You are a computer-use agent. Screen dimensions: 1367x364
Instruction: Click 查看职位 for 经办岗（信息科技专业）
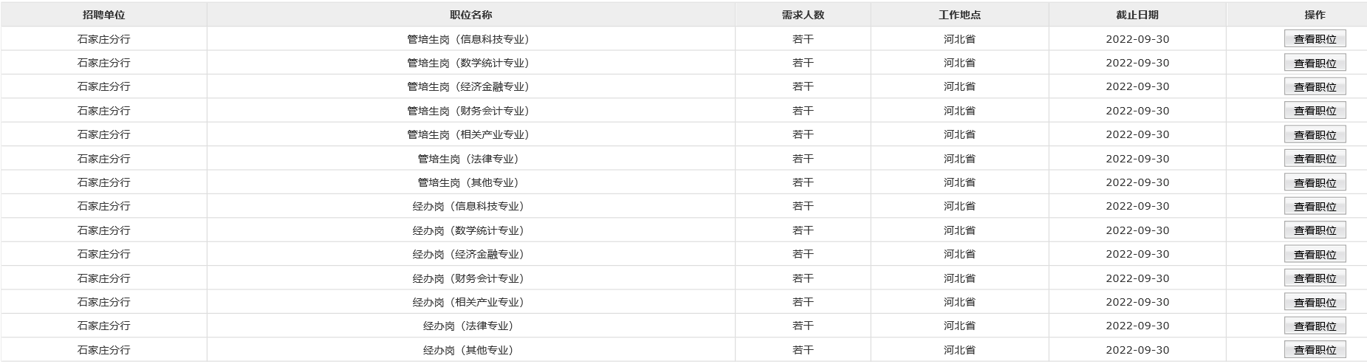point(1315,207)
